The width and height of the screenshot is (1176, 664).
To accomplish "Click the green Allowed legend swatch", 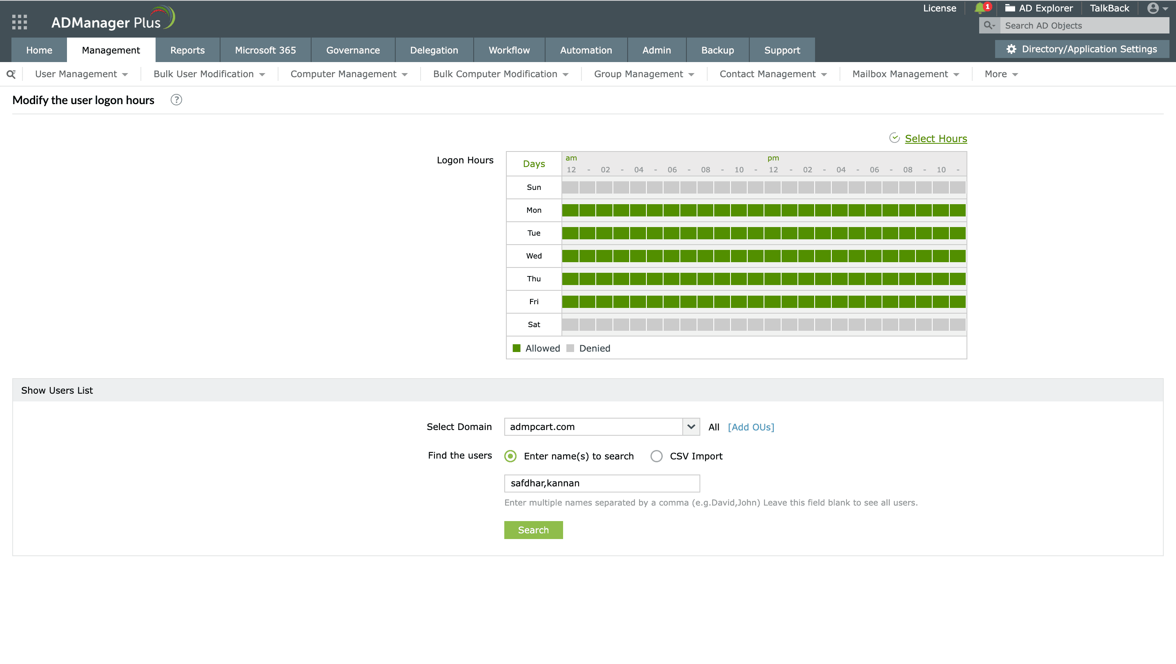I will [x=516, y=348].
